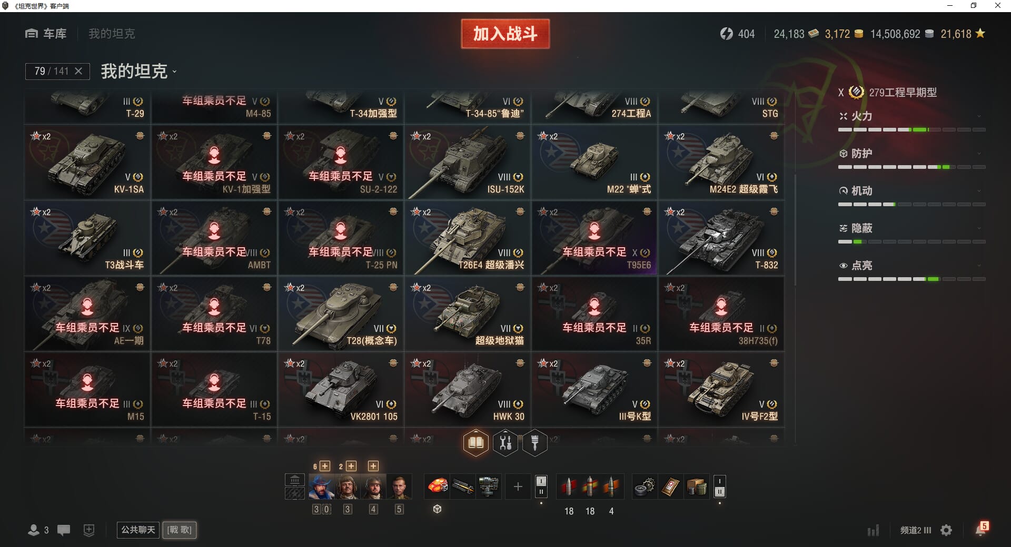Toggle equipment loadout setup II
This screenshot has width=1011, height=547.
pos(541,492)
